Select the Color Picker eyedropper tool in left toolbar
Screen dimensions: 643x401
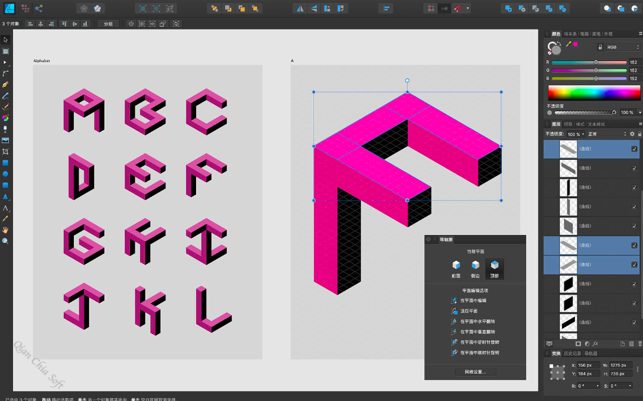pos(5,219)
